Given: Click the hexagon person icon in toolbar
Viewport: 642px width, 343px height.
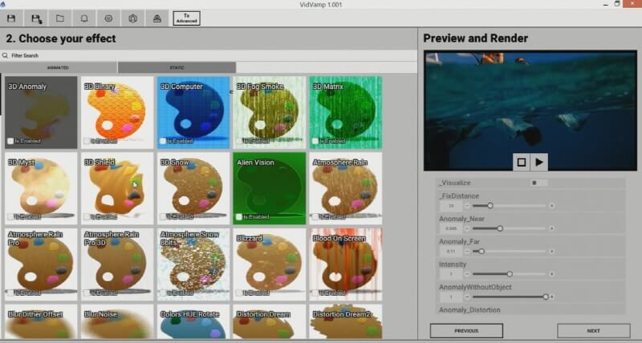Looking at the screenshot, I should pyautogui.click(x=132, y=18).
